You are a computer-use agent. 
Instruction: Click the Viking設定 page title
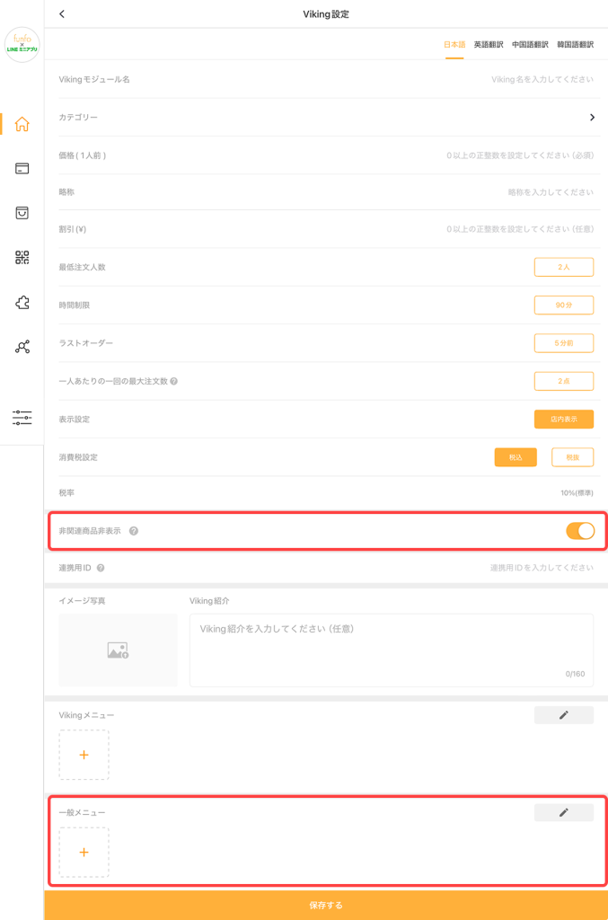point(326,14)
